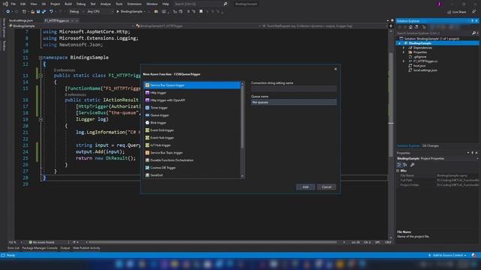Click Solution Explorer home icon

tap(410, 27)
